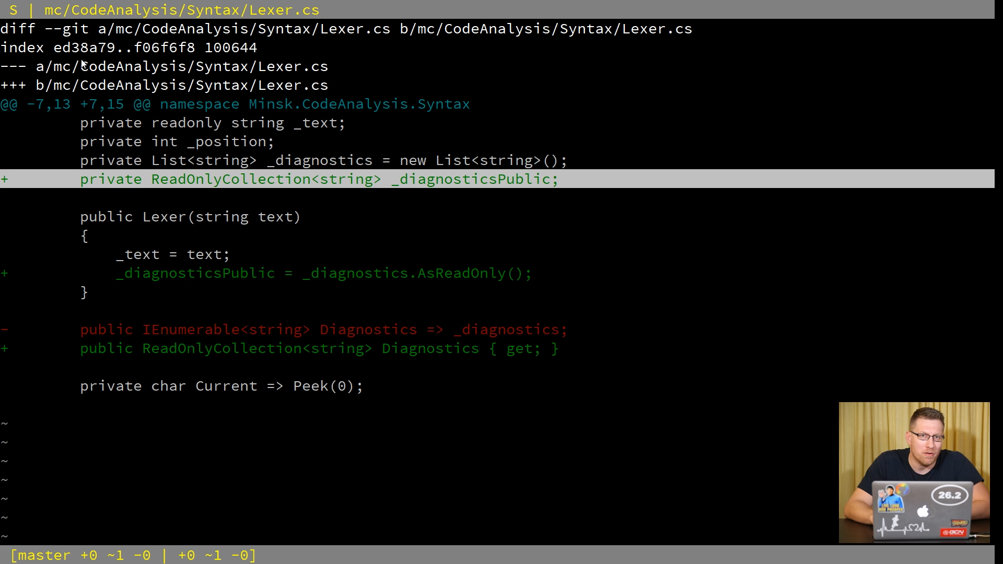Click the Lexer.cs file path in title bar
1003x564 pixels.
181,10
